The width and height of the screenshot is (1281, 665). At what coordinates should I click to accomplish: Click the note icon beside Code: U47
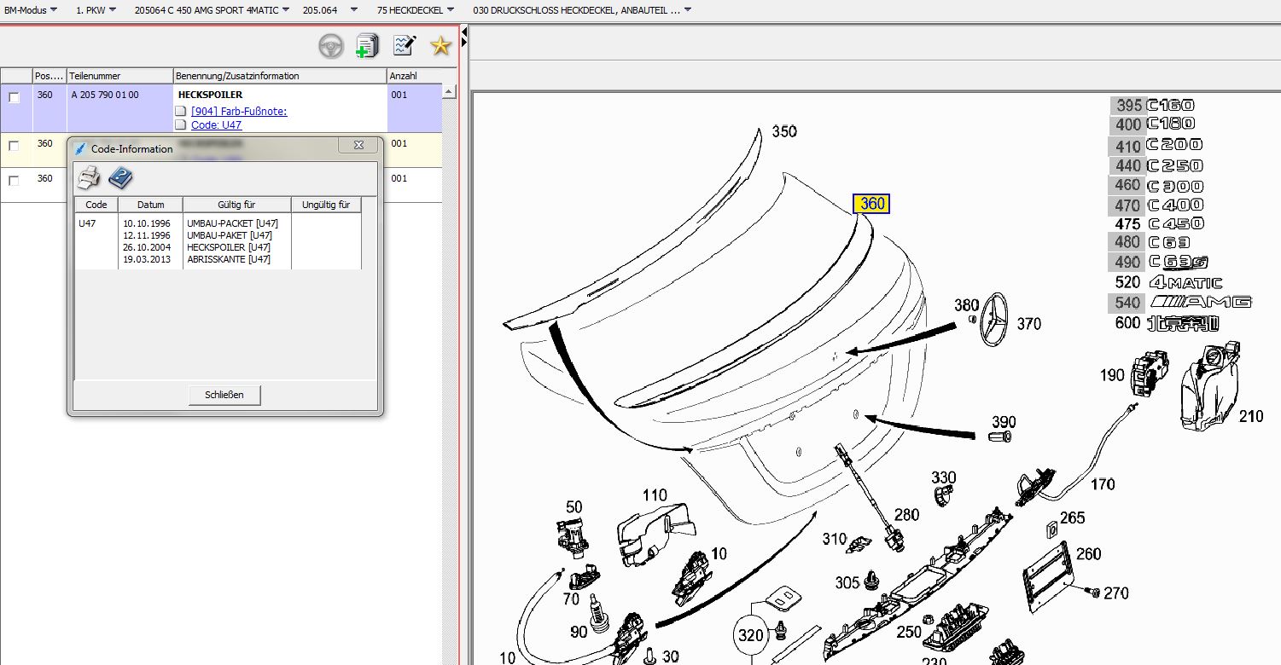pos(180,124)
